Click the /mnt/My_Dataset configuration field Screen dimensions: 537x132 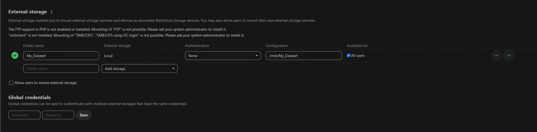[x=303, y=56]
